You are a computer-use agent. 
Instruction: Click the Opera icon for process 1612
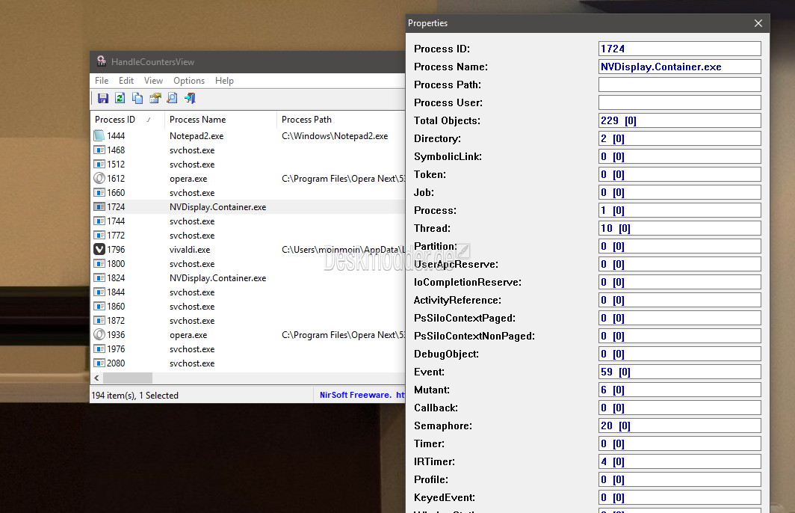click(99, 178)
